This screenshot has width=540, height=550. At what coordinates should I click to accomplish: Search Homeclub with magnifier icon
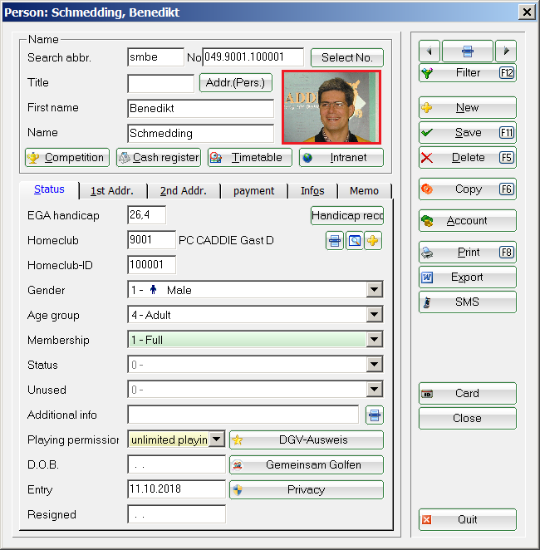pyautogui.click(x=355, y=241)
